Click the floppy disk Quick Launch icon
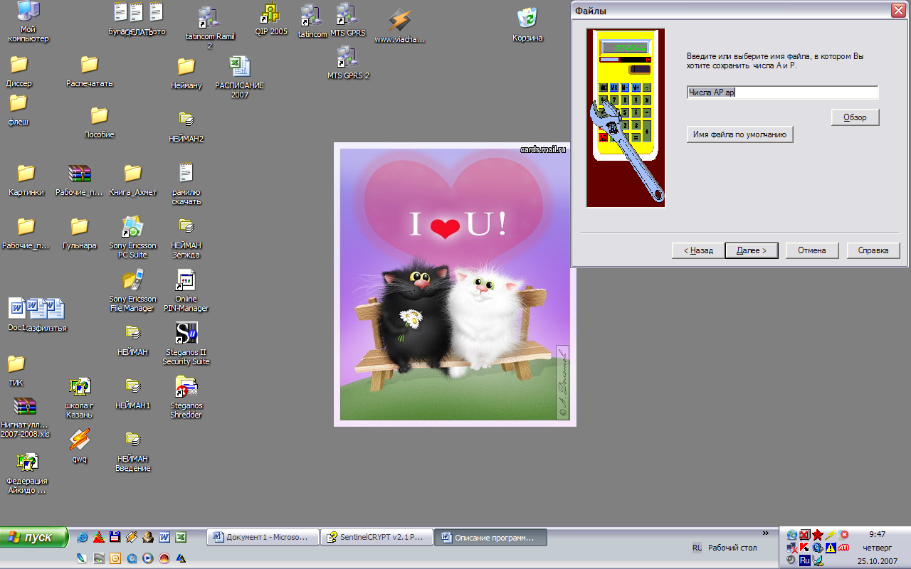The image size is (911, 569). [115, 538]
